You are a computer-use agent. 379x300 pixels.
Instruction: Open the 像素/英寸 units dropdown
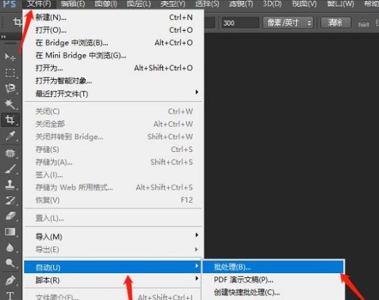tap(288, 23)
